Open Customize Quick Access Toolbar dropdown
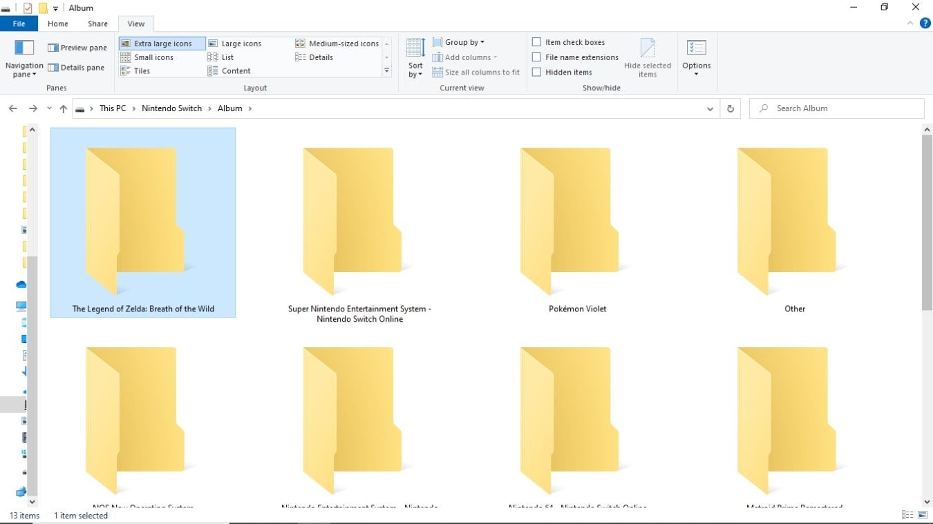 click(56, 9)
